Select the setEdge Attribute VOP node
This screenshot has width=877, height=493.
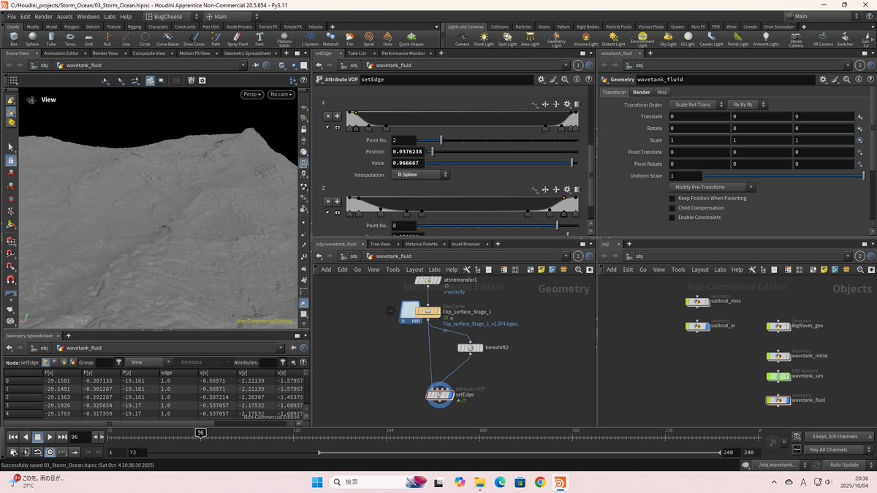(439, 395)
